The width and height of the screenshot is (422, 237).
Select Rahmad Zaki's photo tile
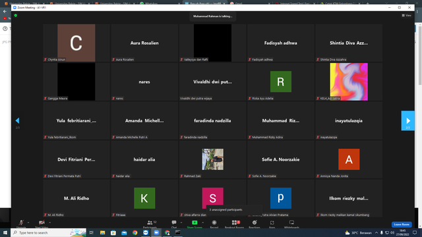pos(212,159)
